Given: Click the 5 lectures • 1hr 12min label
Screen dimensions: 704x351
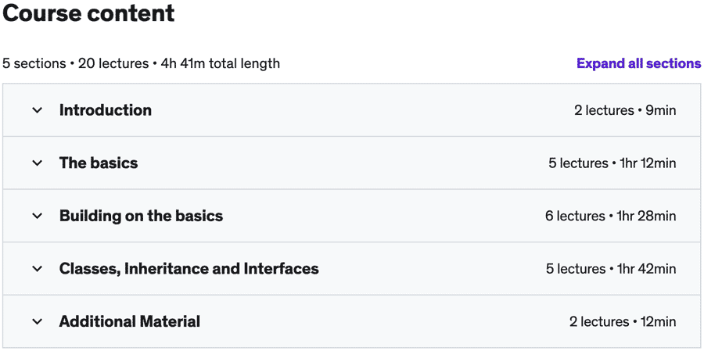Looking at the screenshot, I should pyautogui.click(x=612, y=163).
